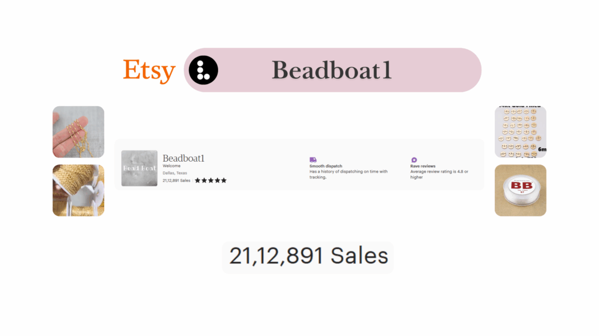Click the purple Rave reviews badge icon
This screenshot has width=599, height=336.
click(x=414, y=159)
